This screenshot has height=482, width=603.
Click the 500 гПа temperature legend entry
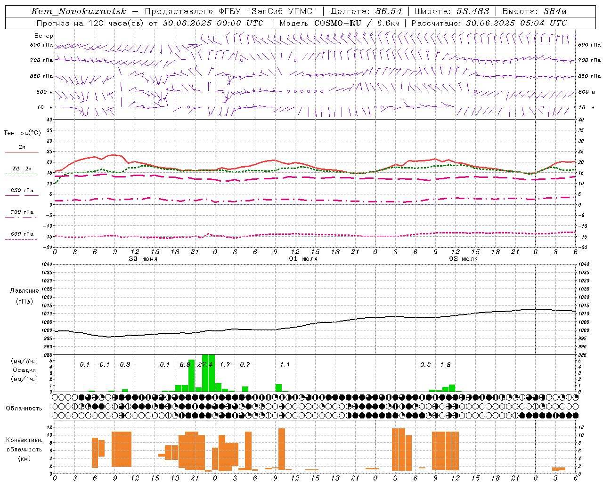click(x=22, y=234)
